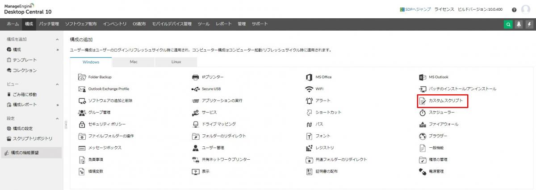Viewport: 536px width, 190px height.
Task: Click the ファイアウォール firewall icon
Action: [423, 124]
